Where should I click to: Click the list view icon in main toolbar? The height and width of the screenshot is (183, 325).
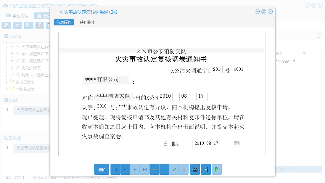(17, 25)
